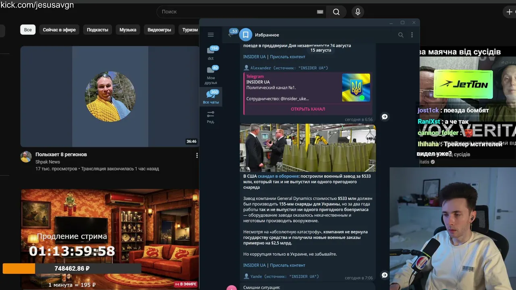Open the on-screen keyboard in YouTube search
Viewport: 516px width, 290px height.
tap(320, 12)
